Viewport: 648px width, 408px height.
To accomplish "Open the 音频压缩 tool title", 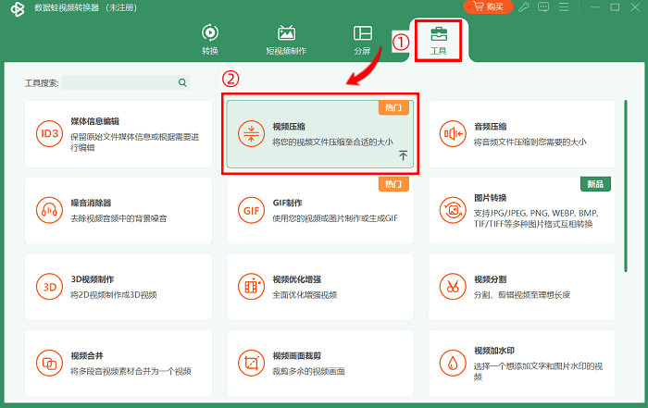I will [490, 127].
